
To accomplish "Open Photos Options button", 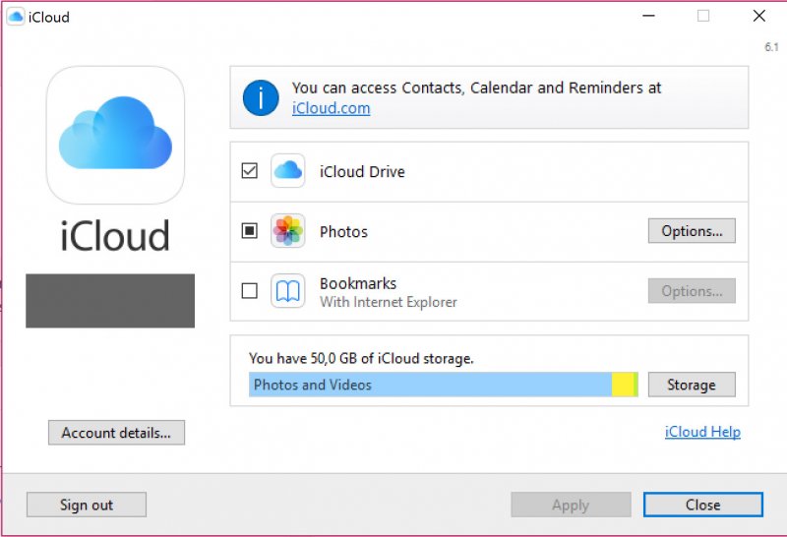I will [692, 231].
